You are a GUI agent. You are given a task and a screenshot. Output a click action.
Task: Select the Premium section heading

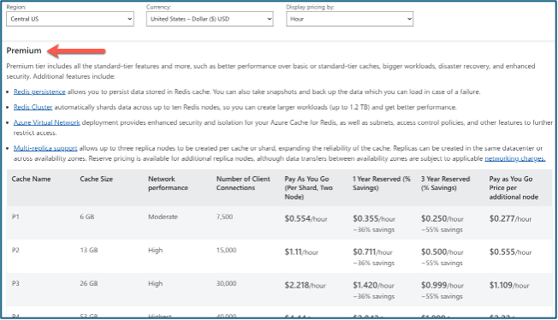tap(24, 50)
